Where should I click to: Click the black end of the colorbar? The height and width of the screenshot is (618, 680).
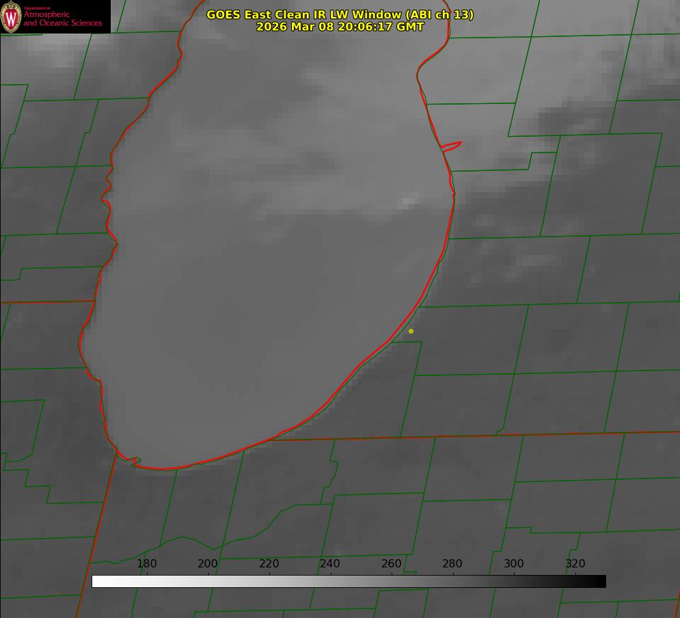point(601,582)
